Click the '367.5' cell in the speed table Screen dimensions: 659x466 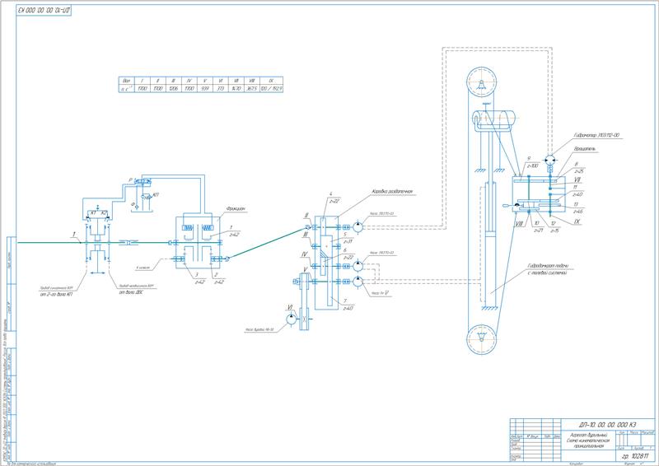[x=251, y=89]
